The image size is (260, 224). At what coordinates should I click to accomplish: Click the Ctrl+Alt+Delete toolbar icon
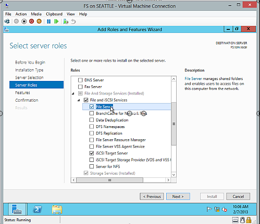pos(7,21)
